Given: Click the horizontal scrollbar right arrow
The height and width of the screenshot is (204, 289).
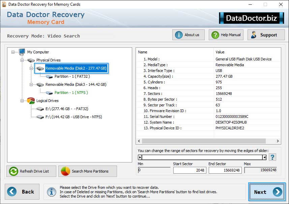Looking at the screenshot, I should 278,141.
